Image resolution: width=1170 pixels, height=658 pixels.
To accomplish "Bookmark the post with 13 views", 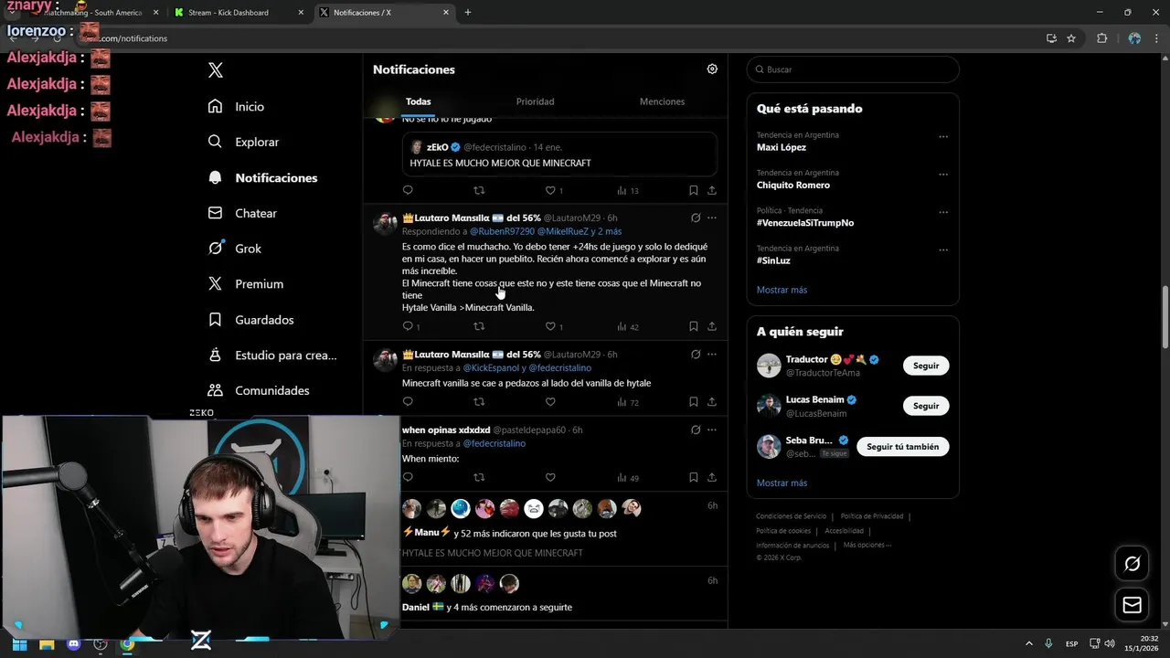I will click(693, 190).
